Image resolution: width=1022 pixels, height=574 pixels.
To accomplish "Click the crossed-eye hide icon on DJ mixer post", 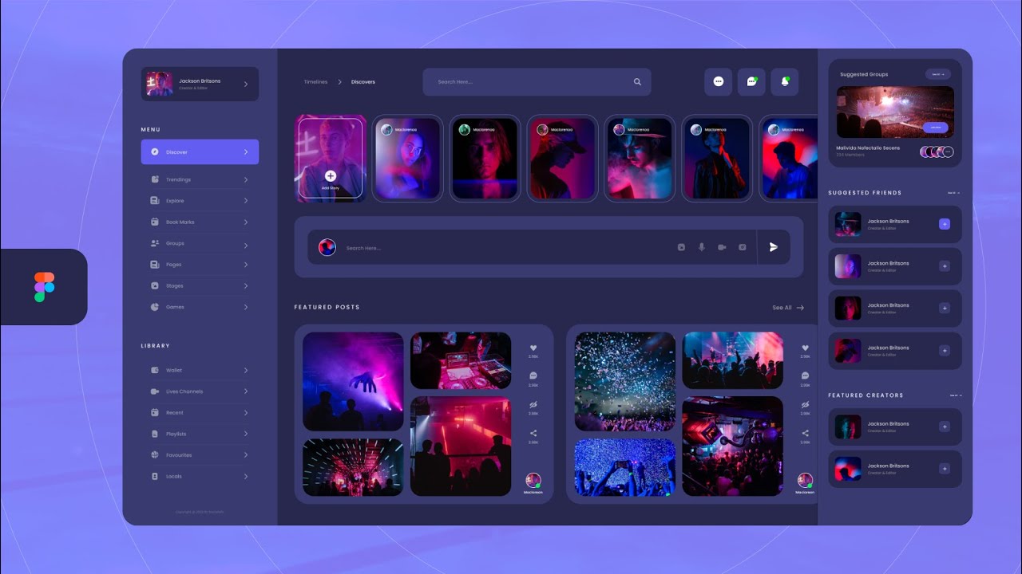I will coord(533,404).
